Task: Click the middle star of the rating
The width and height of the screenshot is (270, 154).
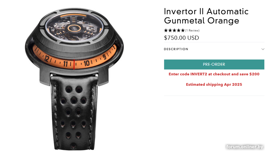Action: click(174, 30)
